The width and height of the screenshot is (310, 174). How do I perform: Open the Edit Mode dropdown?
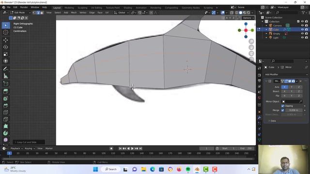click(20, 13)
